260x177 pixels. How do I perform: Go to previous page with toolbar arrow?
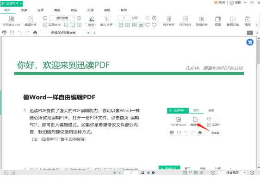coord(148,18)
